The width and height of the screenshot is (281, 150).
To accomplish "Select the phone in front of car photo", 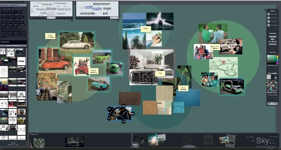I will (x=231, y=46).
